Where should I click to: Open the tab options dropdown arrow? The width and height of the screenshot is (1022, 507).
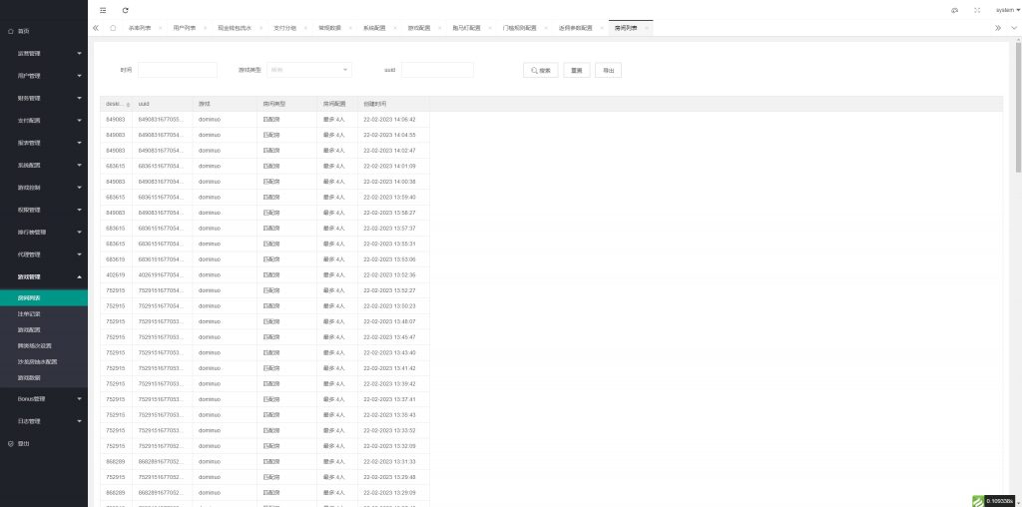[x=1011, y=28]
